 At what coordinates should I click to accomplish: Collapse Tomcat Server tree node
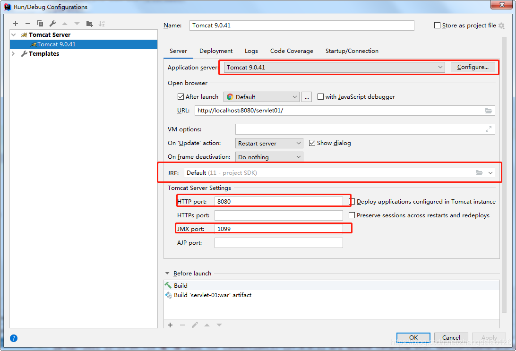(x=14, y=35)
